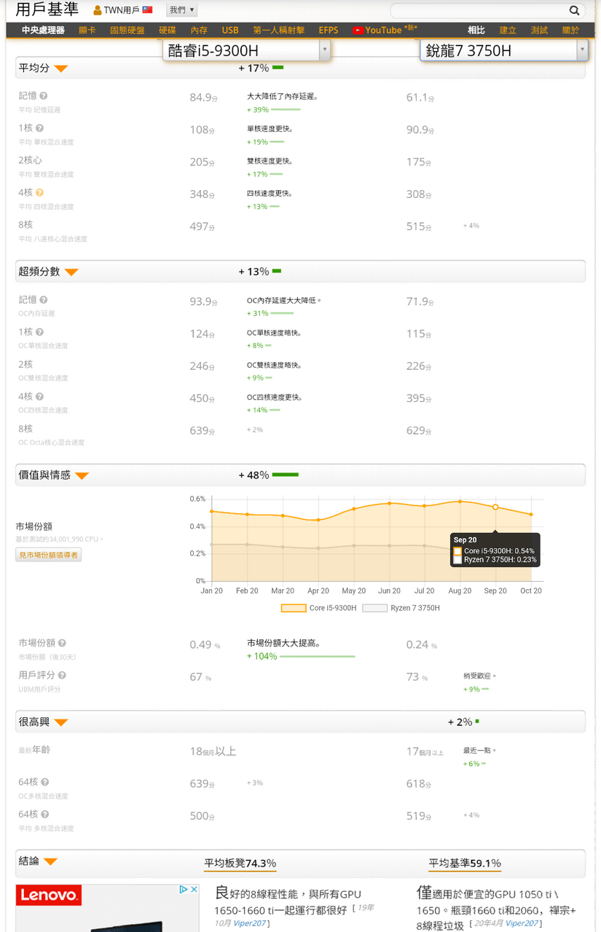Click help icon beside 1核 OC單核混合速度
Screen dimensions: 601x932
pos(39,332)
